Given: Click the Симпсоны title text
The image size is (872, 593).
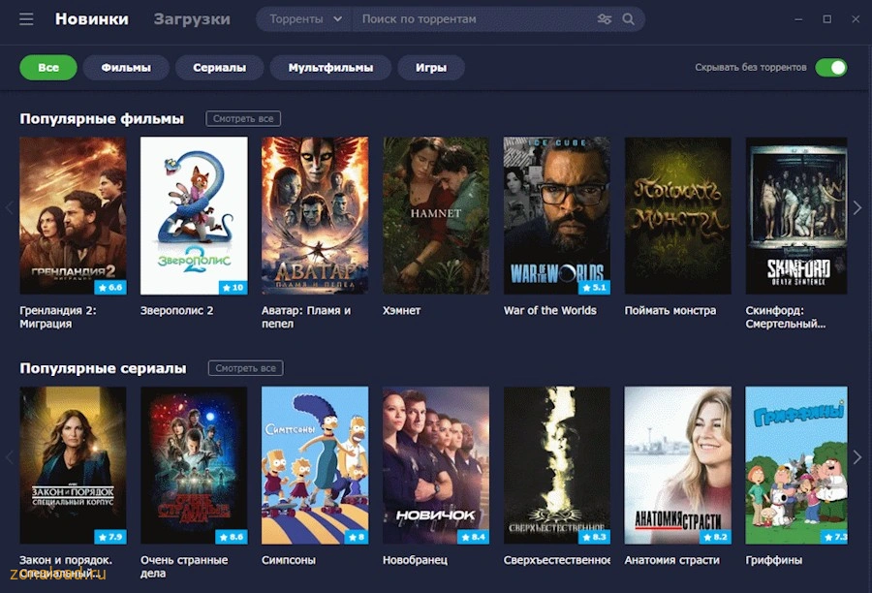Looking at the screenshot, I should [289, 560].
